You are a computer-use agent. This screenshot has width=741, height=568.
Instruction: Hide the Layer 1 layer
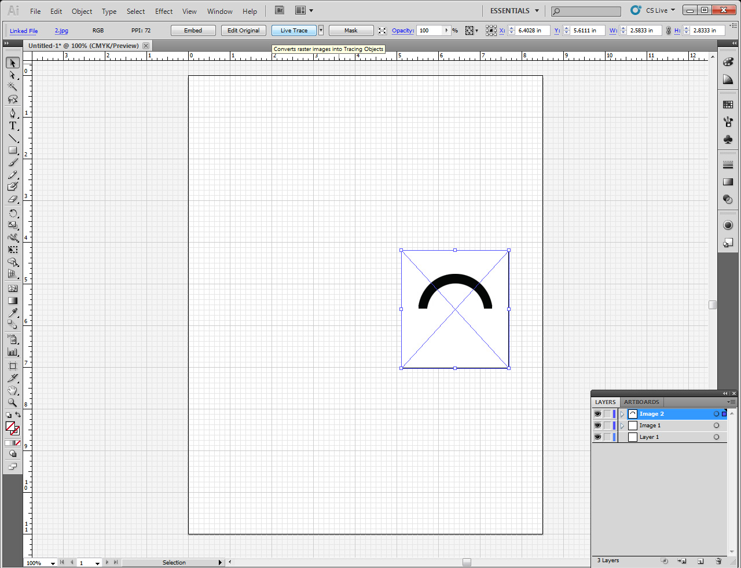tap(597, 437)
